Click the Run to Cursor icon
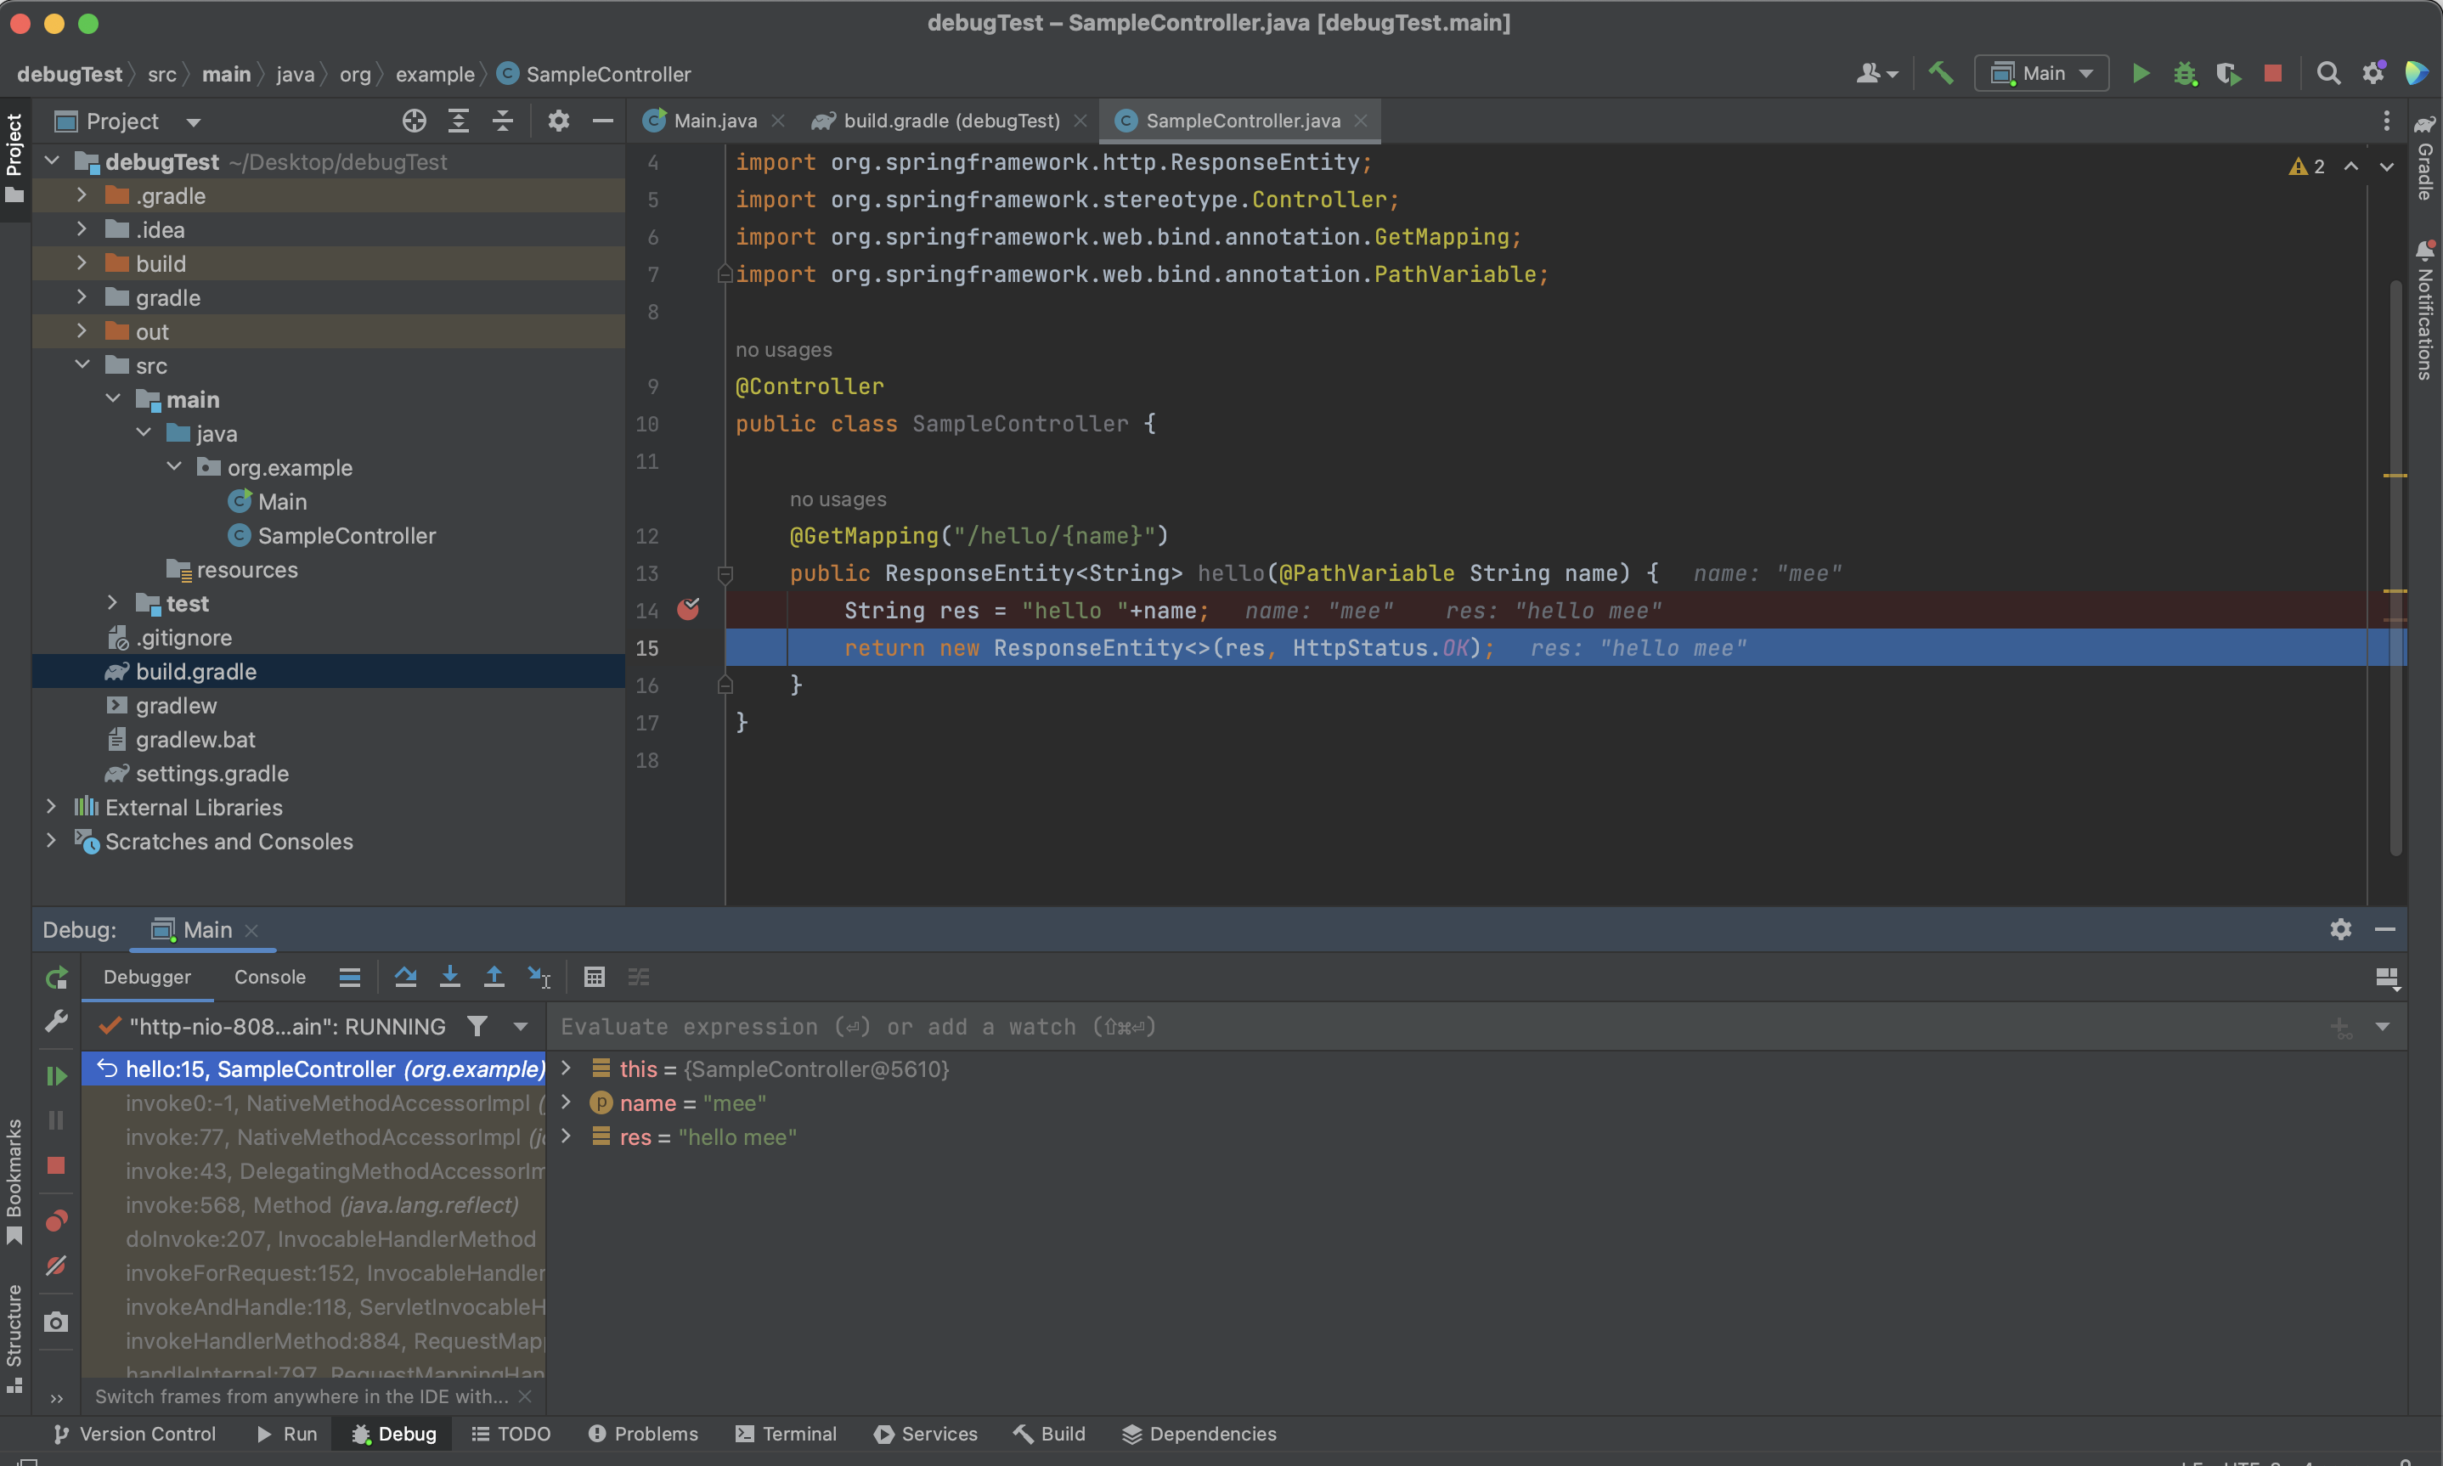Image resolution: width=2443 pixels, height=1466 pixels. (x=539, y=977)
